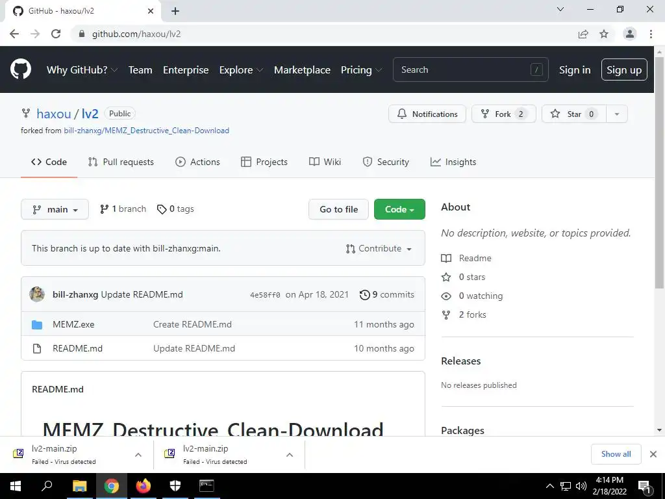Switch to the Actions tab
Viewport: 665px width, 499px height.
pyautogui.click(x=197, y=162)
